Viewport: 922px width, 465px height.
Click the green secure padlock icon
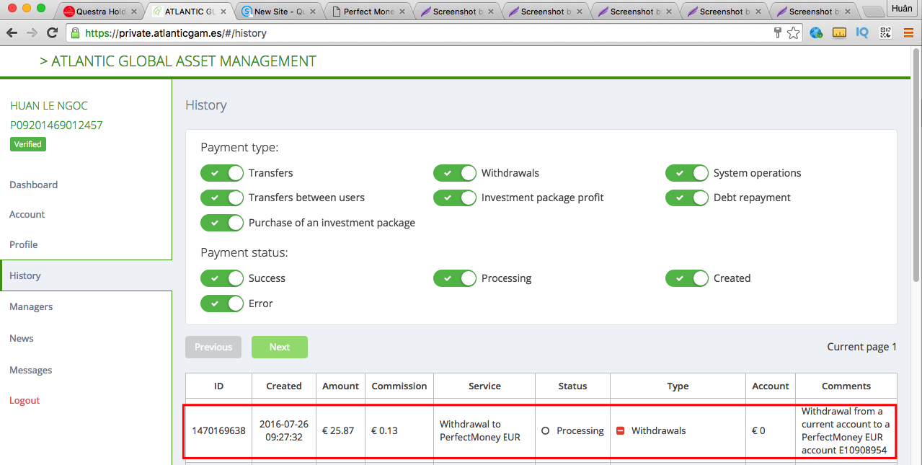75,33
